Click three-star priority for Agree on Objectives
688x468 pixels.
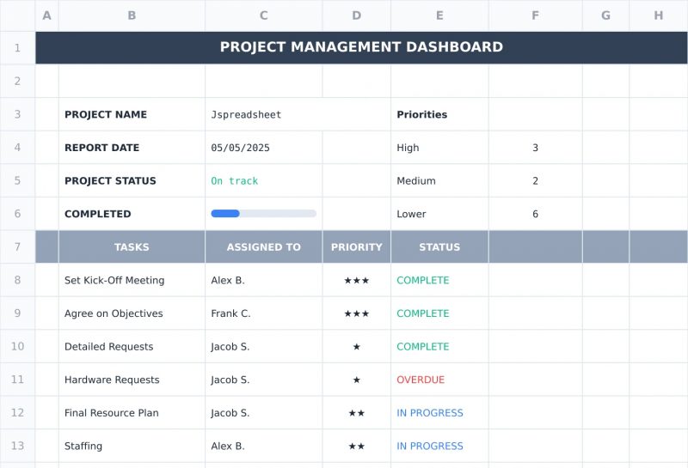pos(357,313)
